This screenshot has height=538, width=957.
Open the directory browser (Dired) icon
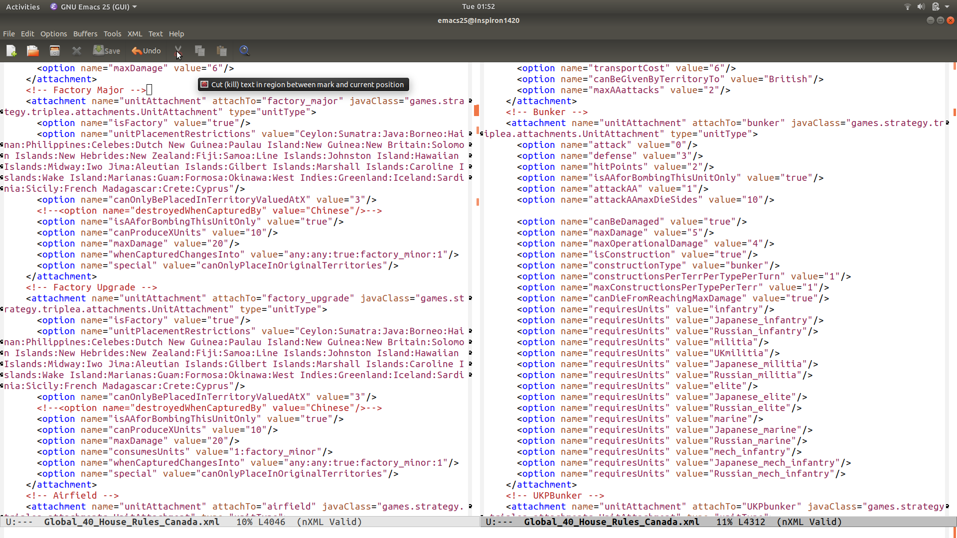pos(55,51)
